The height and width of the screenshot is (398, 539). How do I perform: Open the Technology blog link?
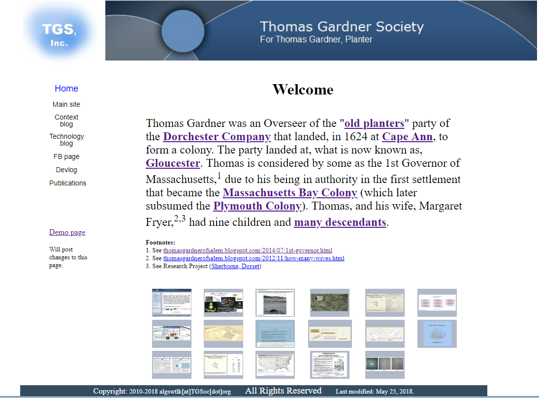[x=66, y=140]
